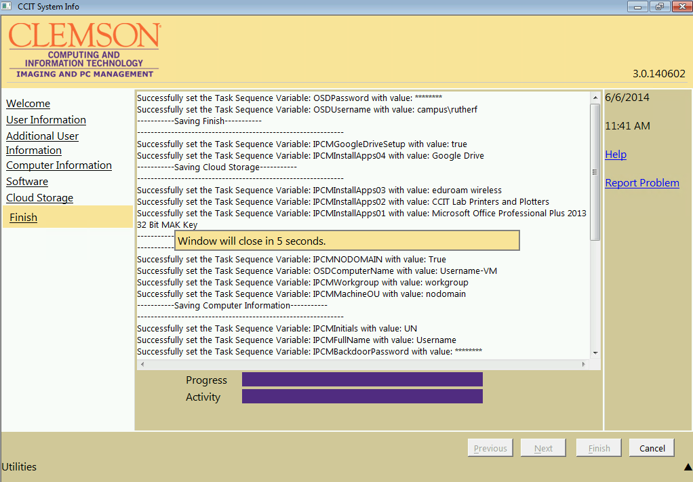Click the date 6/6/2014
The height and width of the screenshot is (482, 693).
[x=627, y=97]
